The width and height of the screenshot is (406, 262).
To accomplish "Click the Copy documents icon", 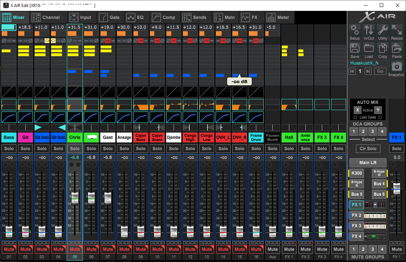I will tap(383, 48).
